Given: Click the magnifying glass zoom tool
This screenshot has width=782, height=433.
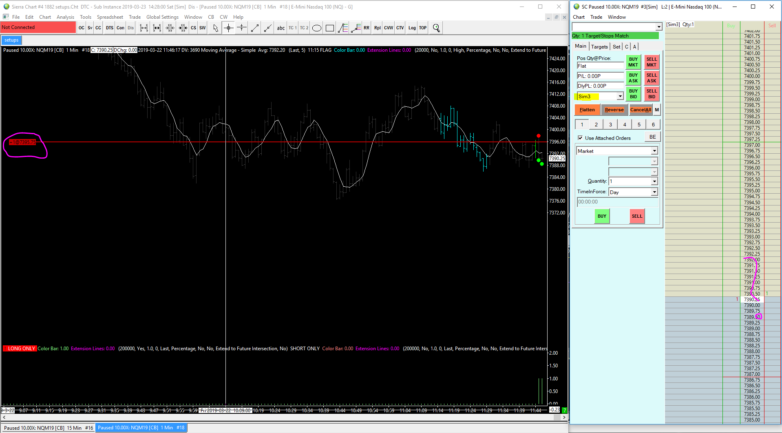Looking at the screenshot, I should click(436, 28).
